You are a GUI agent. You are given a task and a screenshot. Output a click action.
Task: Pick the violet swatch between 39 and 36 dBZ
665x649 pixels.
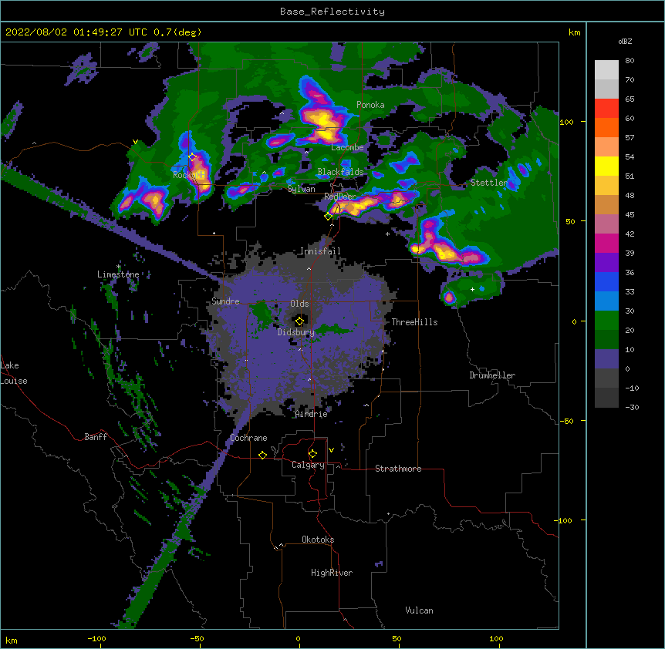point(606,263)
